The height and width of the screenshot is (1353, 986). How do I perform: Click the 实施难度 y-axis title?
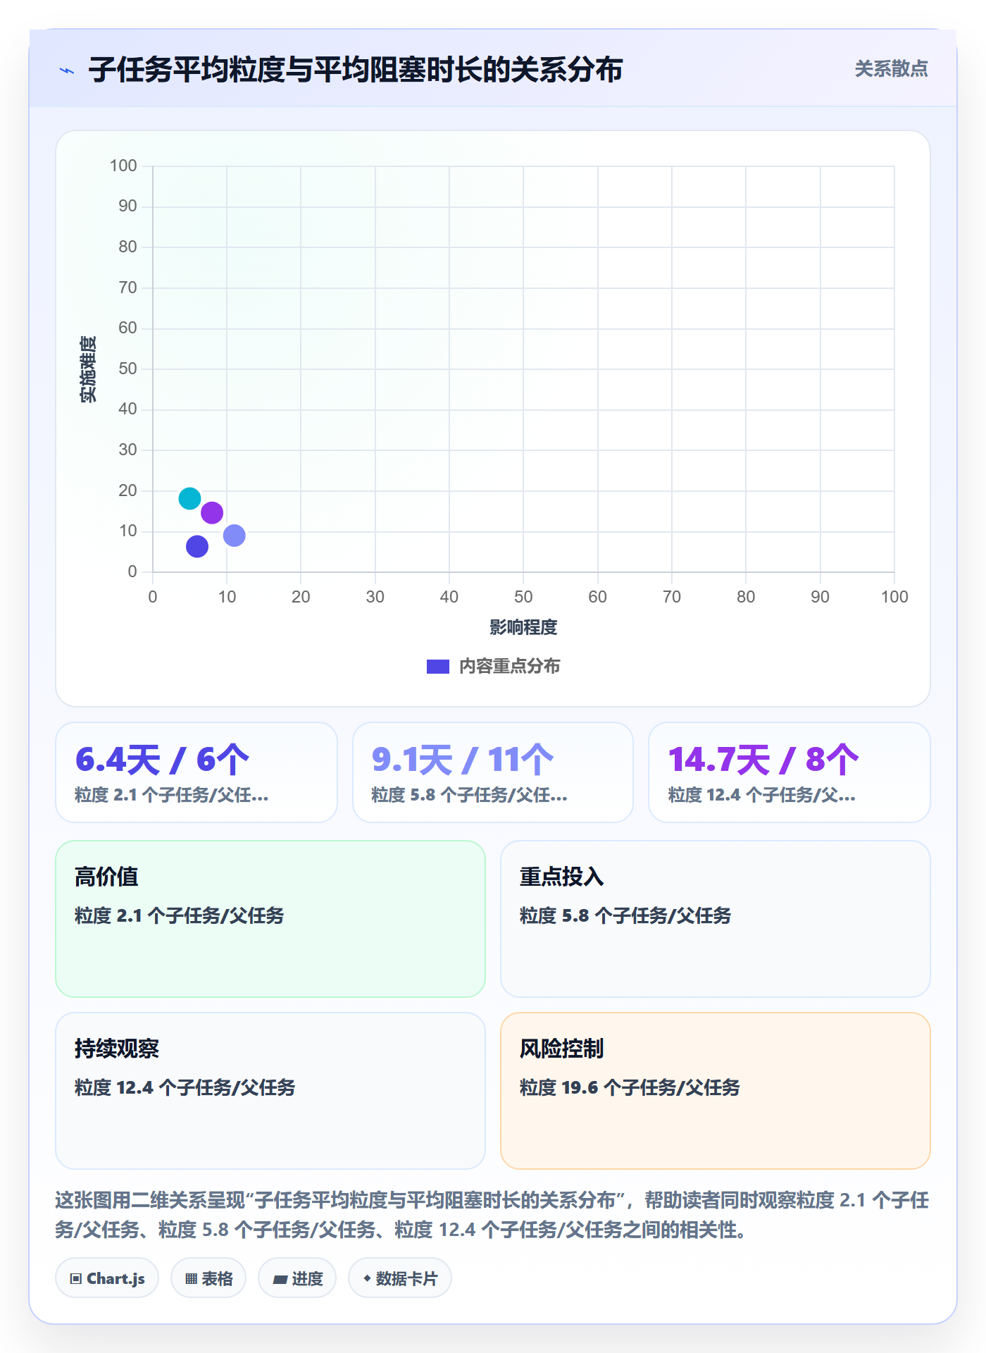[x=87, y=369]
